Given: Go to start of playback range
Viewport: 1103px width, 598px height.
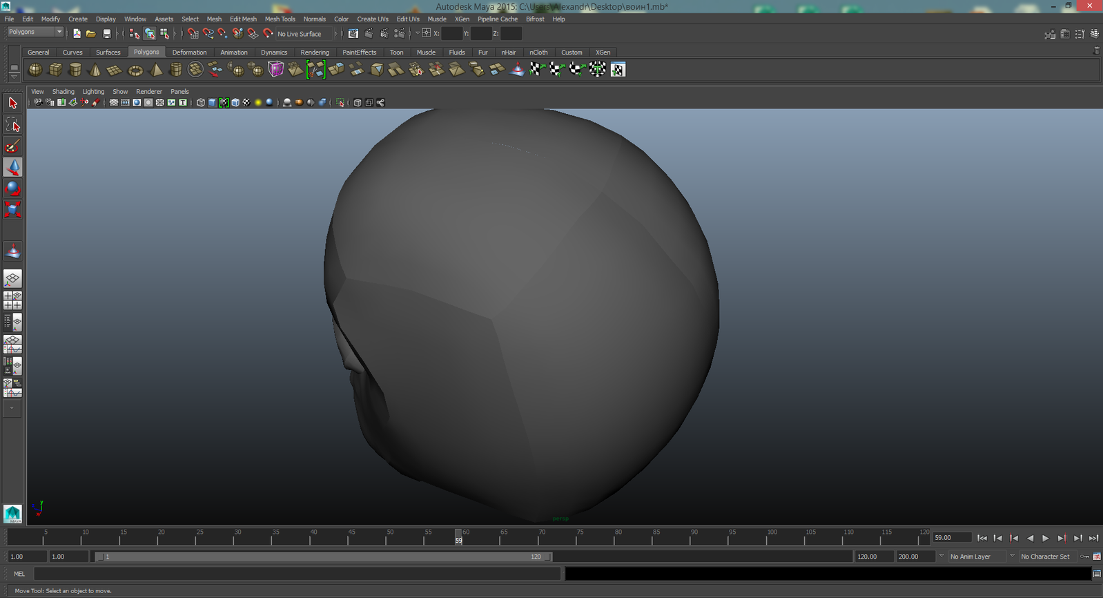Looking at the screenshot, I should [982, 538].
